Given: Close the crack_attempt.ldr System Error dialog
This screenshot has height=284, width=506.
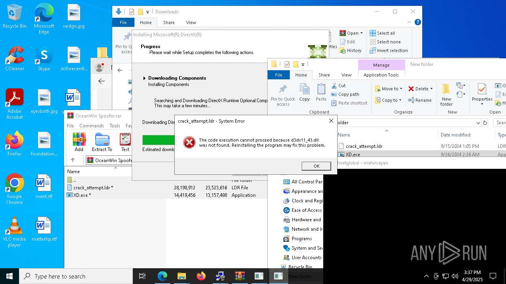Looking at the screenshot, I should 331,121.
